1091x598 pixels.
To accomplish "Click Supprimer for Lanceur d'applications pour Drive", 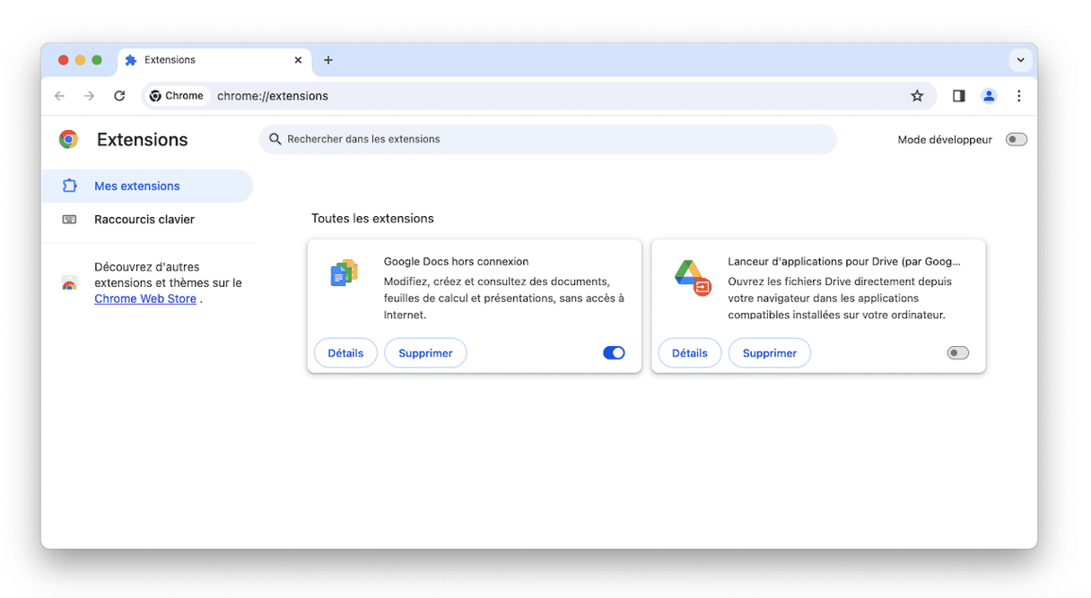I will (x=770, y=353).
